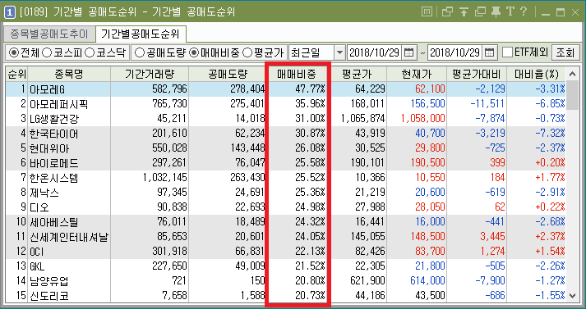Click the window number 1 icon
The width and height of the screenshot is (586, 309).
9,12
